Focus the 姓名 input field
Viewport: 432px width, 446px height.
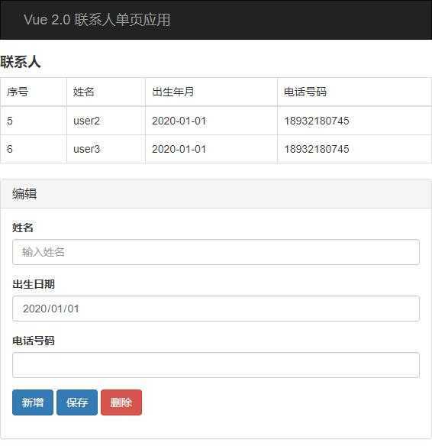(216, 252)
